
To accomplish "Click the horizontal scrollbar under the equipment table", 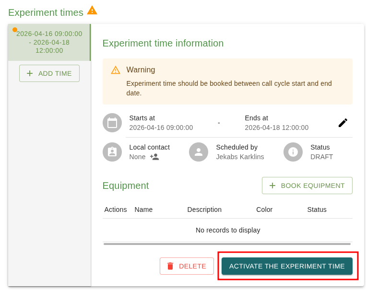I will pyautogui.click(x=227, y=244).
